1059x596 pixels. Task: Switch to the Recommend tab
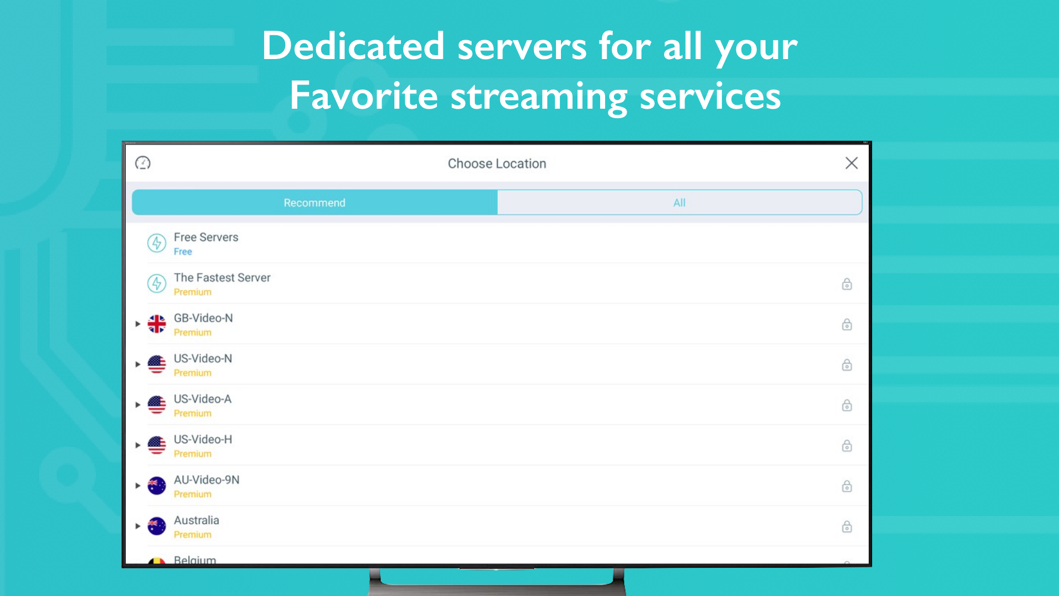[x=314, y=203]
